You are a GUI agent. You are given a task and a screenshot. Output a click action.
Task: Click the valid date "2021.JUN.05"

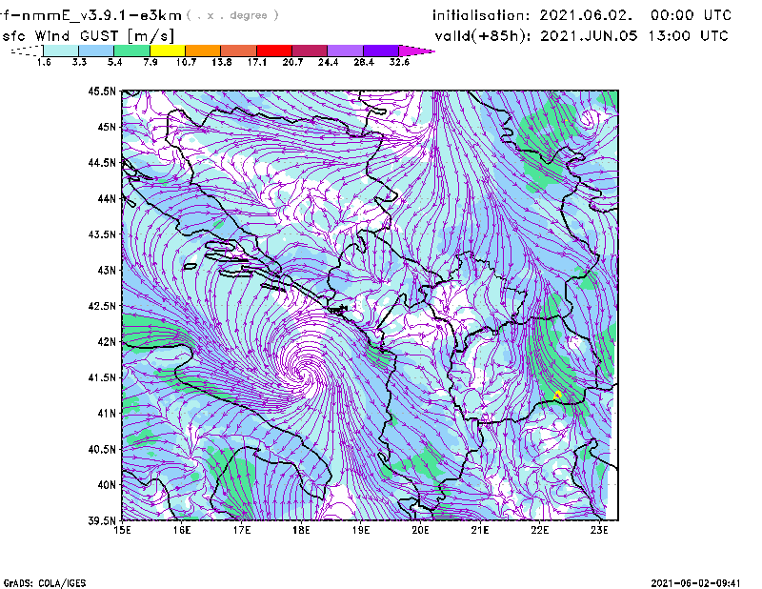pos(589,36)
